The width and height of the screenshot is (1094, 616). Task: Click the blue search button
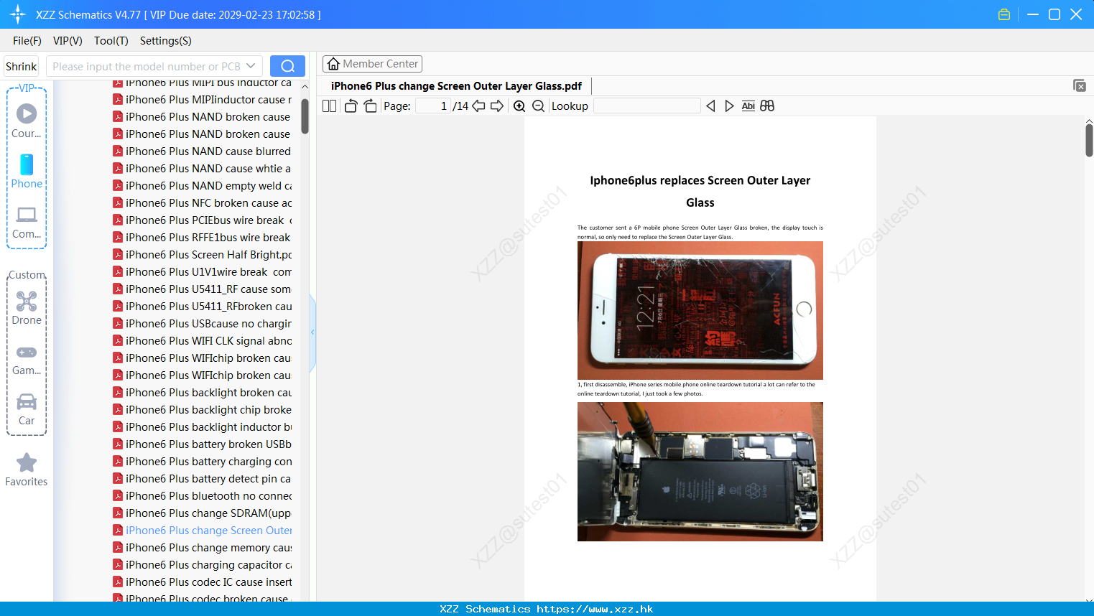tap(287, 66)
